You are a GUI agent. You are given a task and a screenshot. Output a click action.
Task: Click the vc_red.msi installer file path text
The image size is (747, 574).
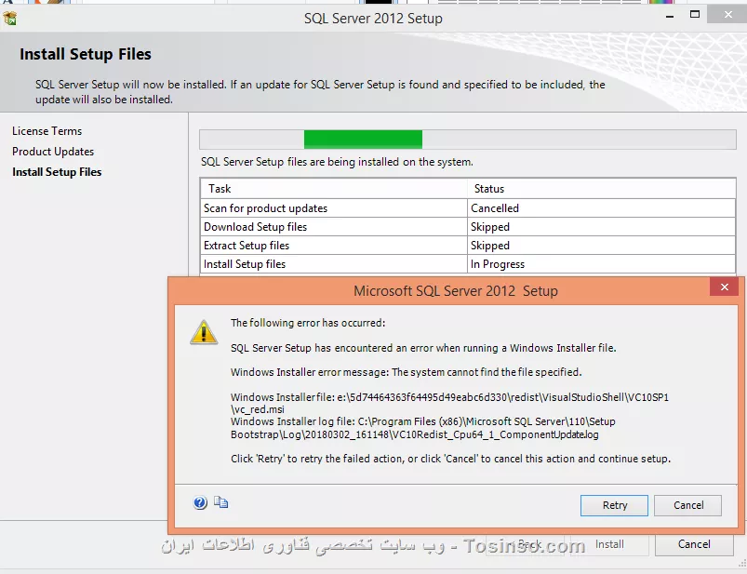click(449, 403)
